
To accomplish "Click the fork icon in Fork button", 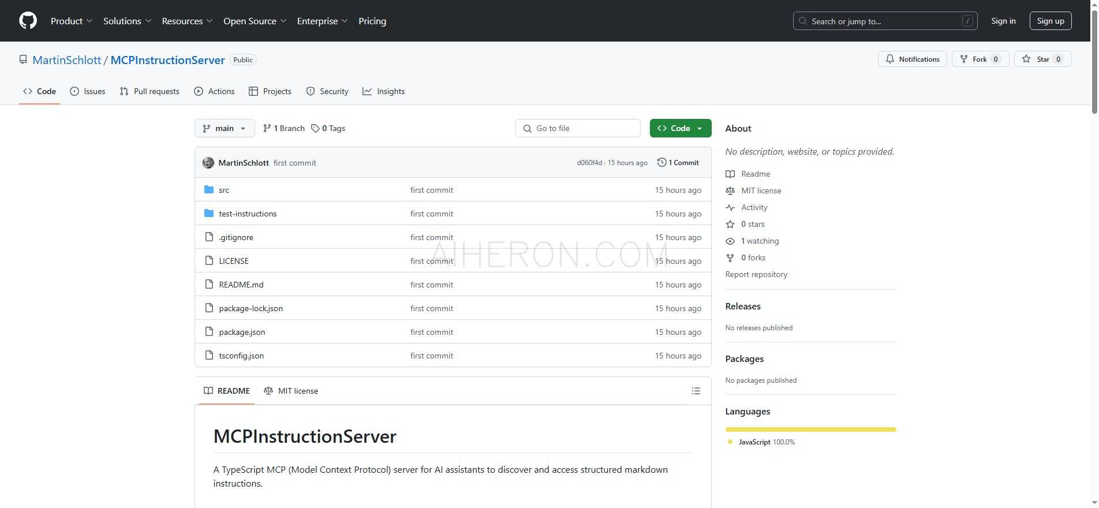I will 963,59.
